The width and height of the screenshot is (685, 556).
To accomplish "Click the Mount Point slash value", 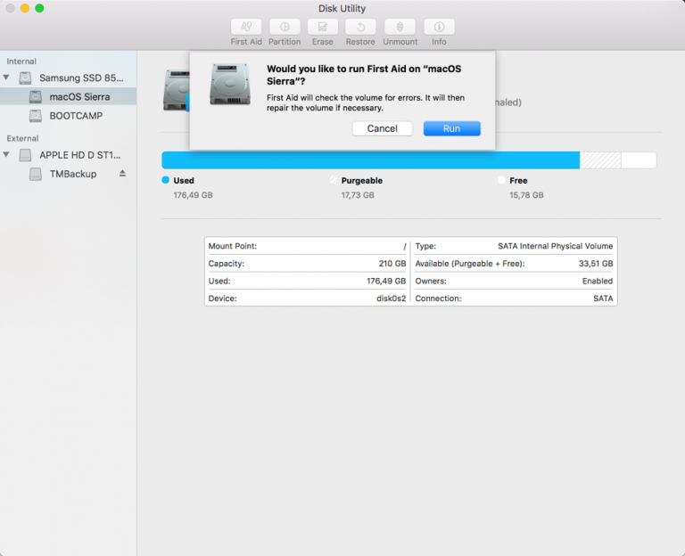I will click(405, 247).
